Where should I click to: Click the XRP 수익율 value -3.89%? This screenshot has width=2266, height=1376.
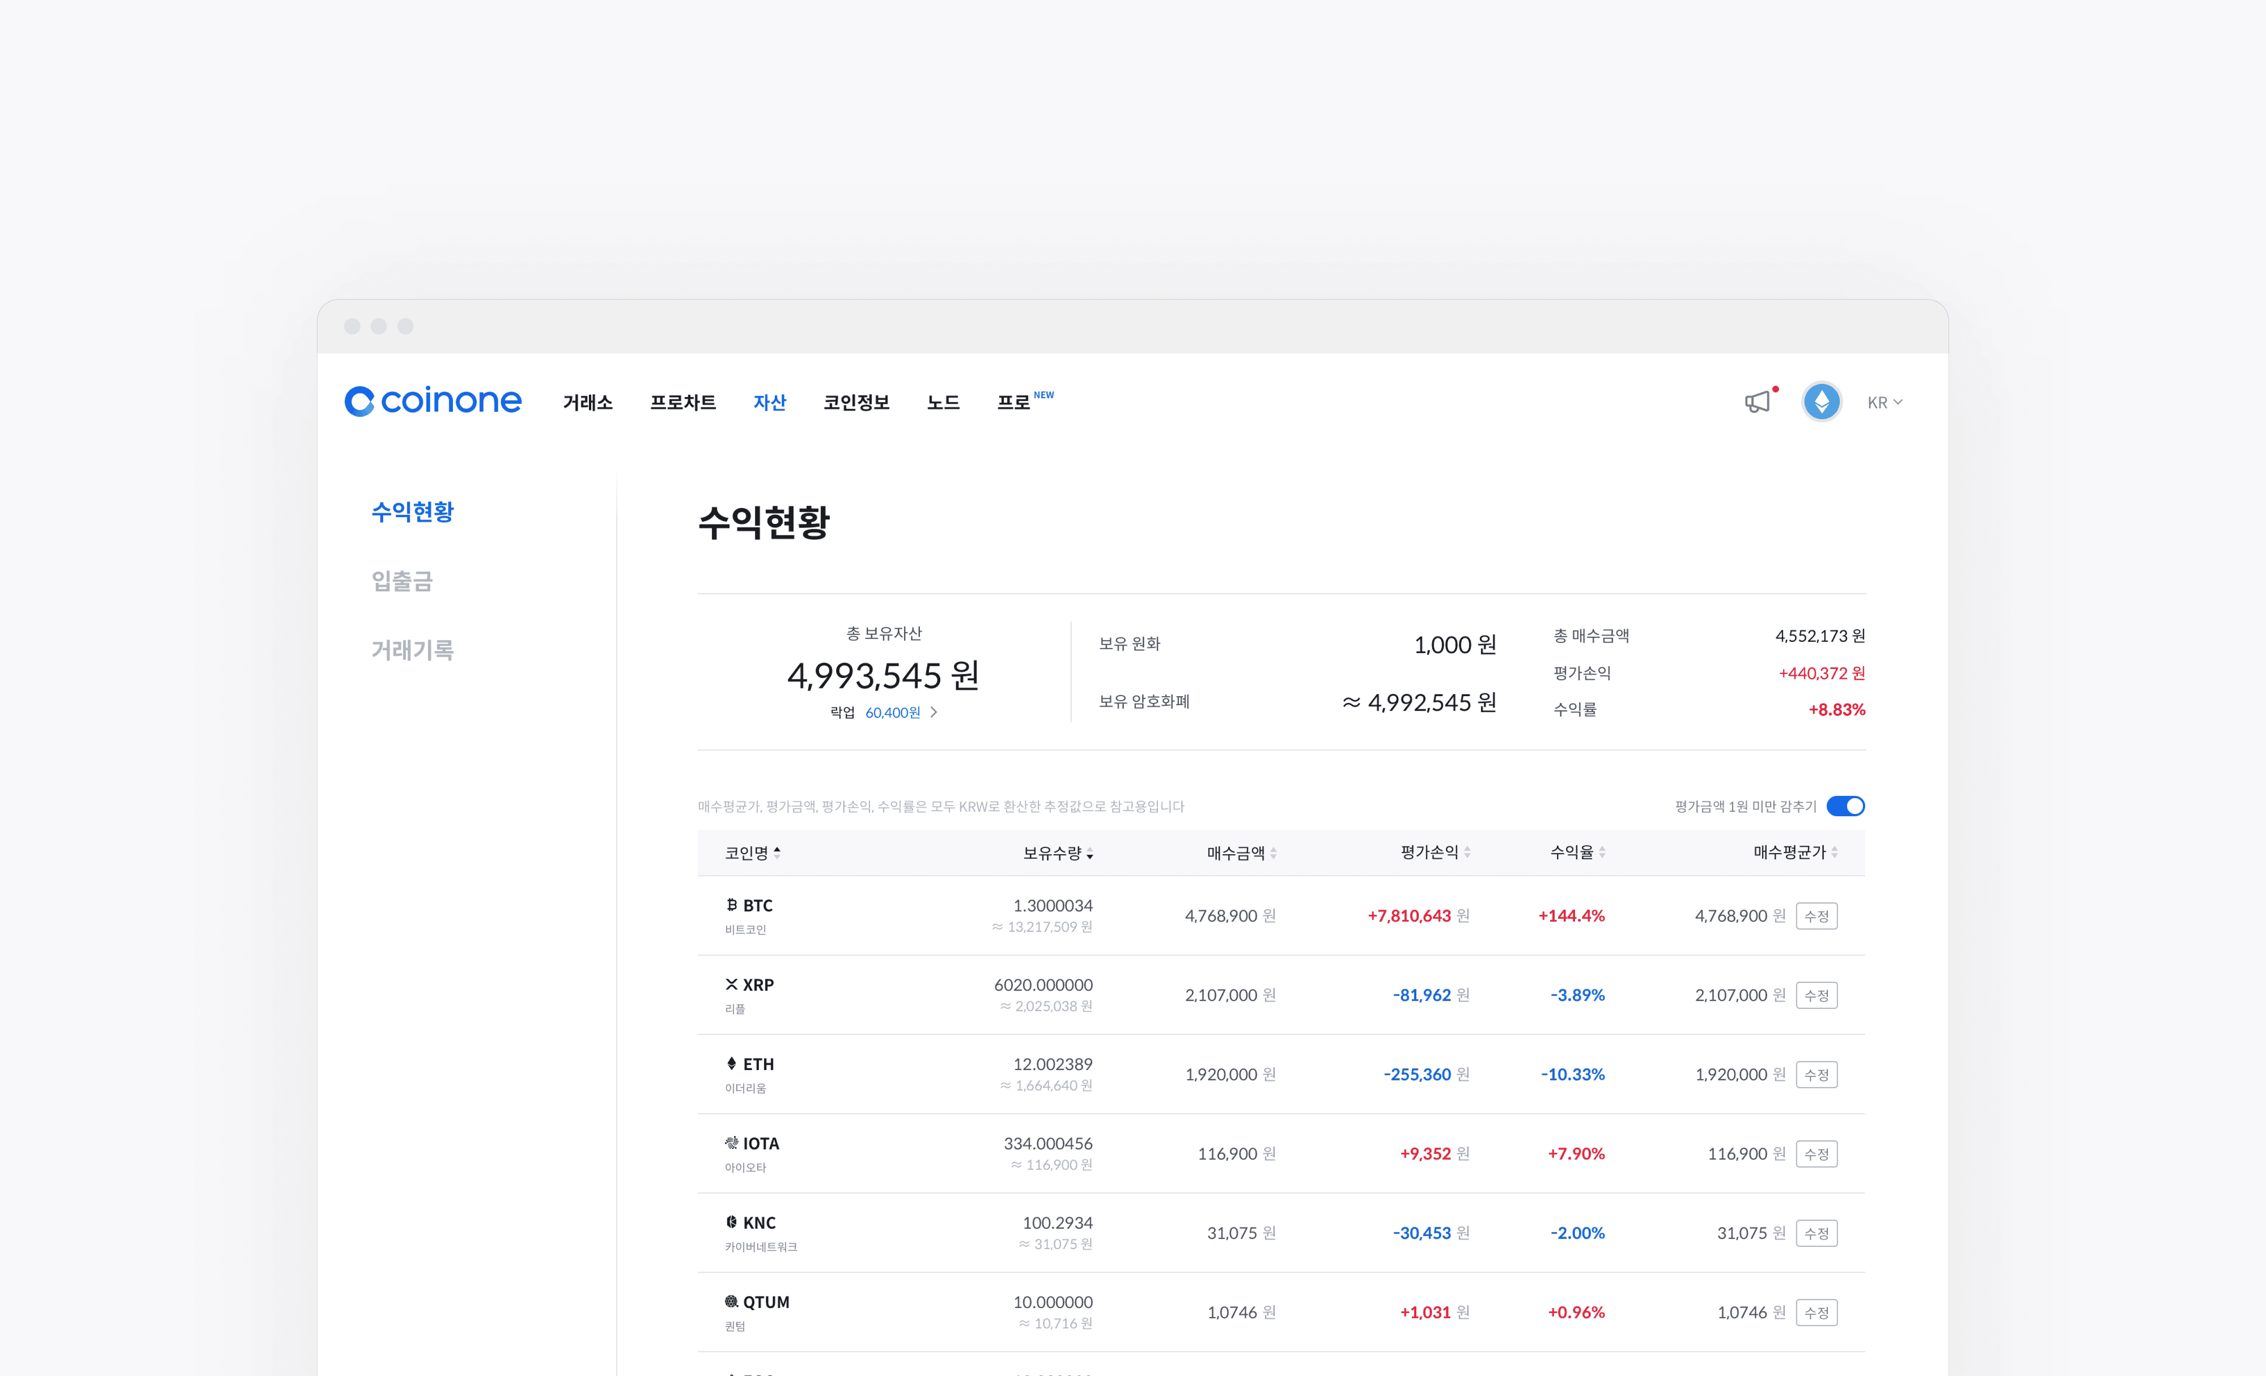pos(1577,994)
